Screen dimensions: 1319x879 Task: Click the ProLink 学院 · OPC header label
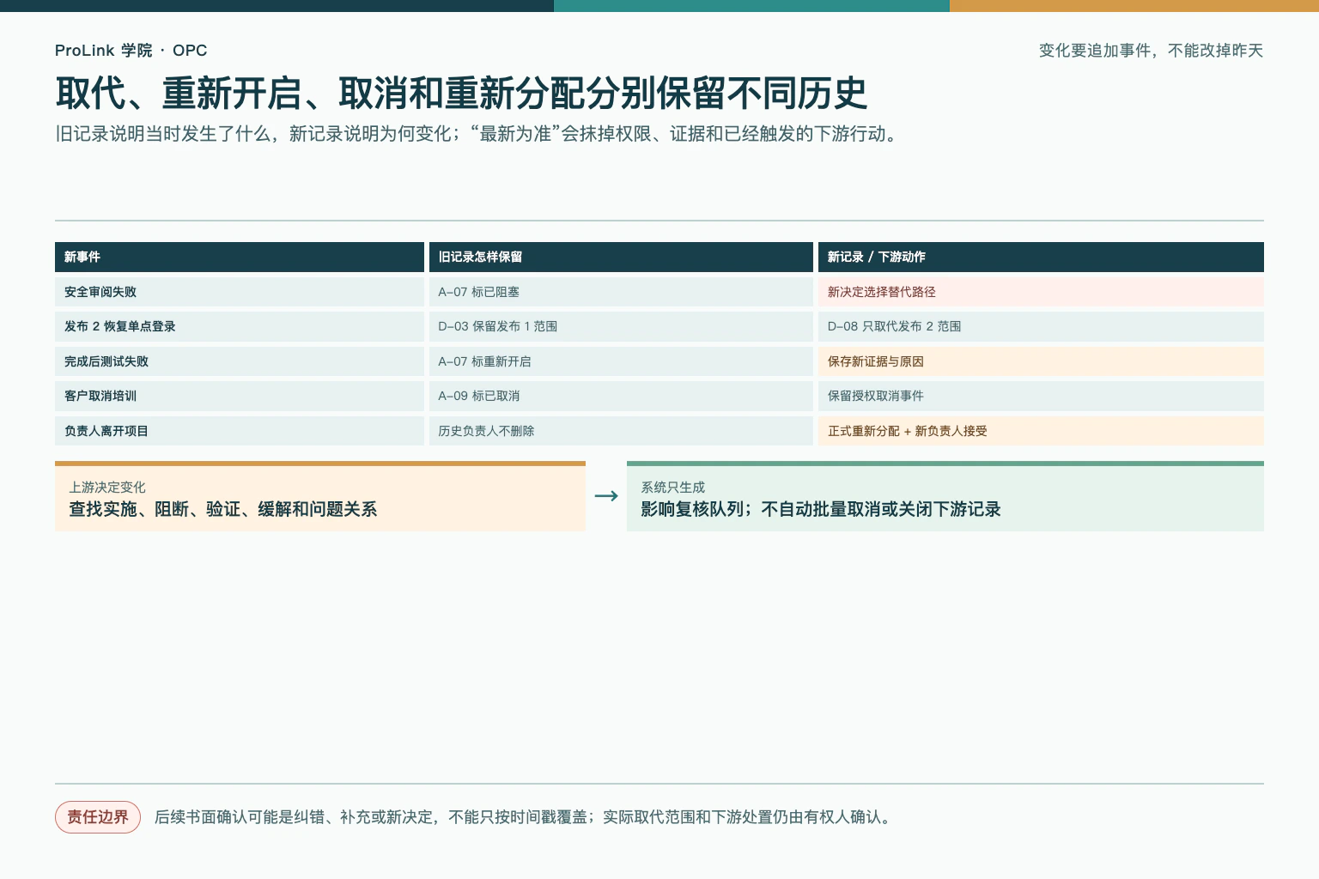[x=131, y=51]
